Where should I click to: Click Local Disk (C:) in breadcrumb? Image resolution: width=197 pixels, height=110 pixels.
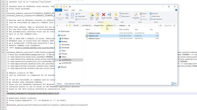coord(86,26)
